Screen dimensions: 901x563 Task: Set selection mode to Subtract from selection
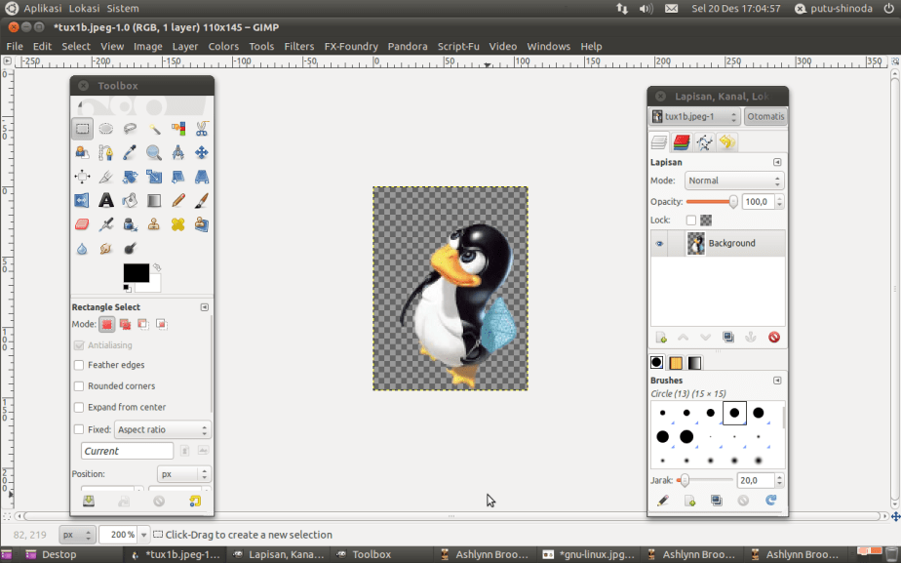[x=143, y=324]
